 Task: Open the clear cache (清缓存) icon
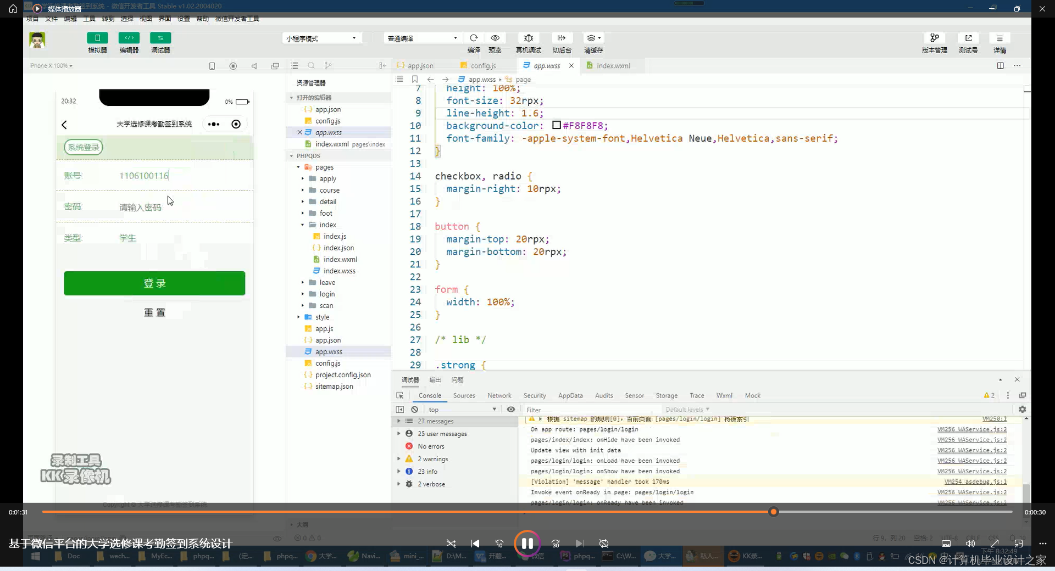593,38
